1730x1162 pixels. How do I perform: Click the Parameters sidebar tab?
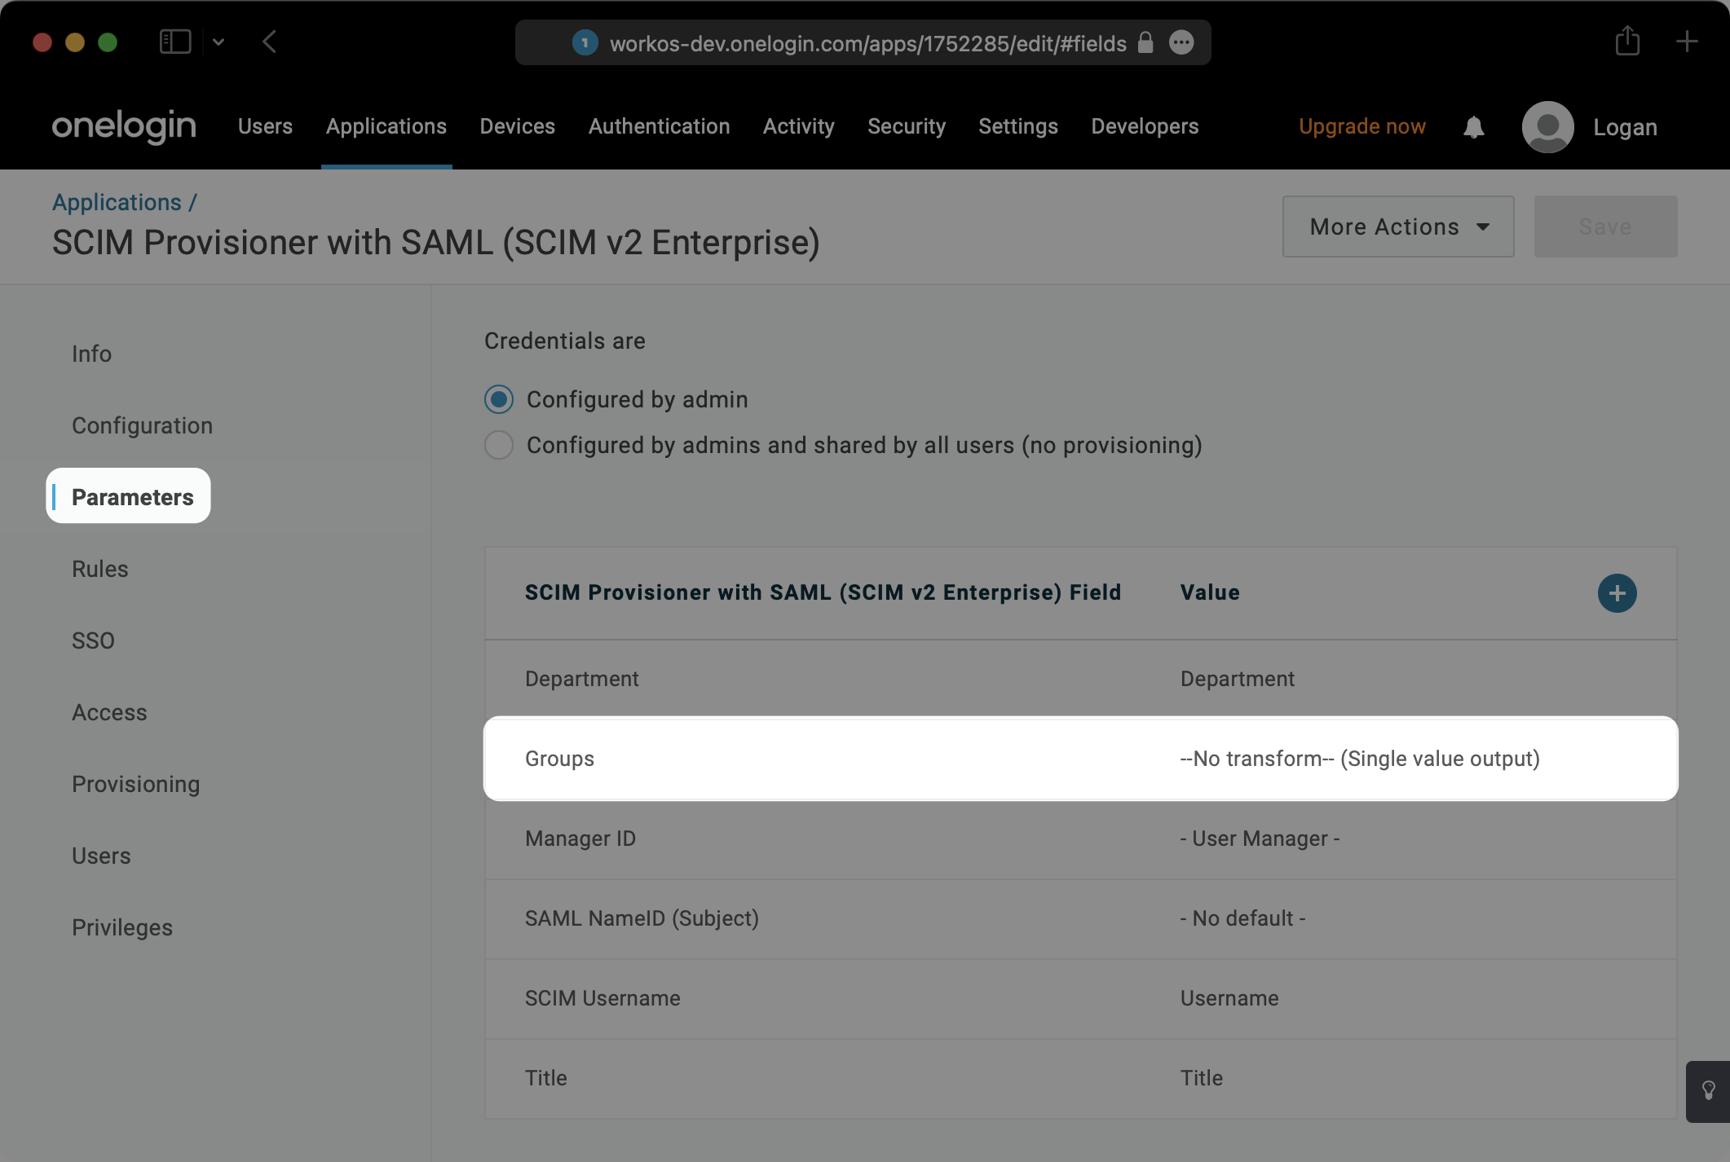(x=132, y=495)
